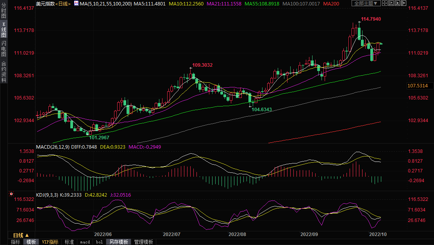Open 管理模板 template manager
Image resolution: width=434 pixels, height=245 pixels.
(x=143, y=242)
